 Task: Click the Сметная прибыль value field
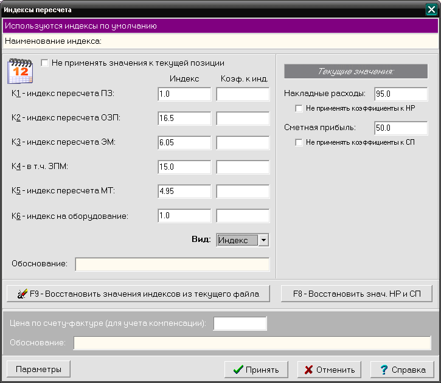400,128
